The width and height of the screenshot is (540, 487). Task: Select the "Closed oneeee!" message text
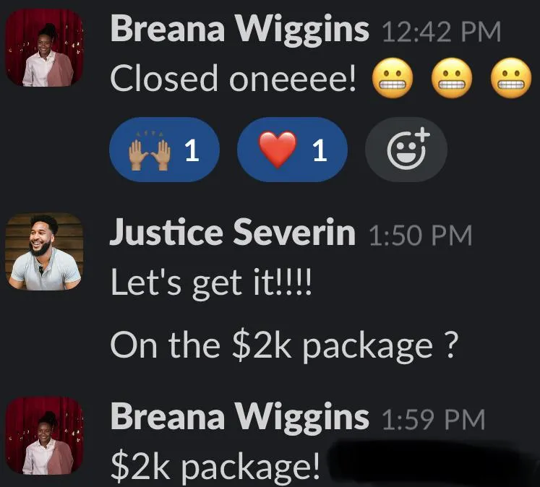tap(233, 78)
